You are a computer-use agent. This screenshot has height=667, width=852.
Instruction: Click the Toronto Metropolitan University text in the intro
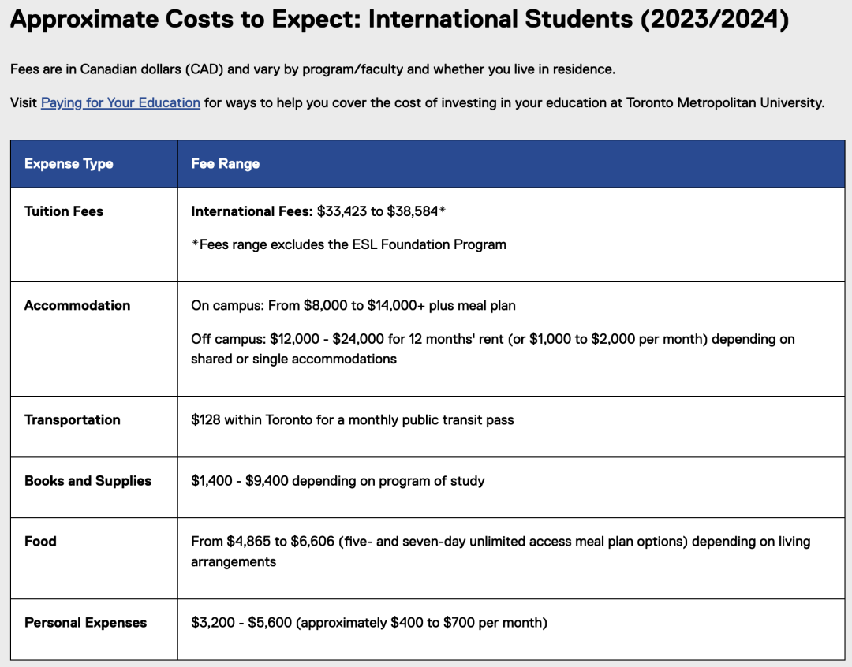[x=724, y=103]
